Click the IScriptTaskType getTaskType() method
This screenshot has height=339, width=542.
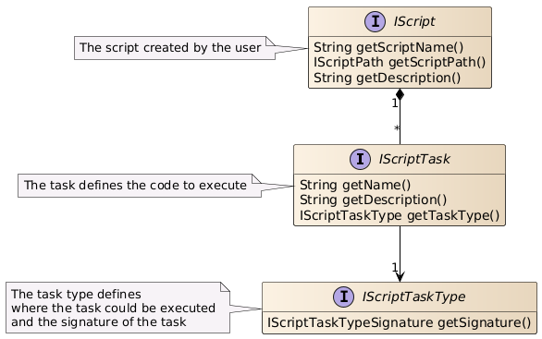point(400,215)
